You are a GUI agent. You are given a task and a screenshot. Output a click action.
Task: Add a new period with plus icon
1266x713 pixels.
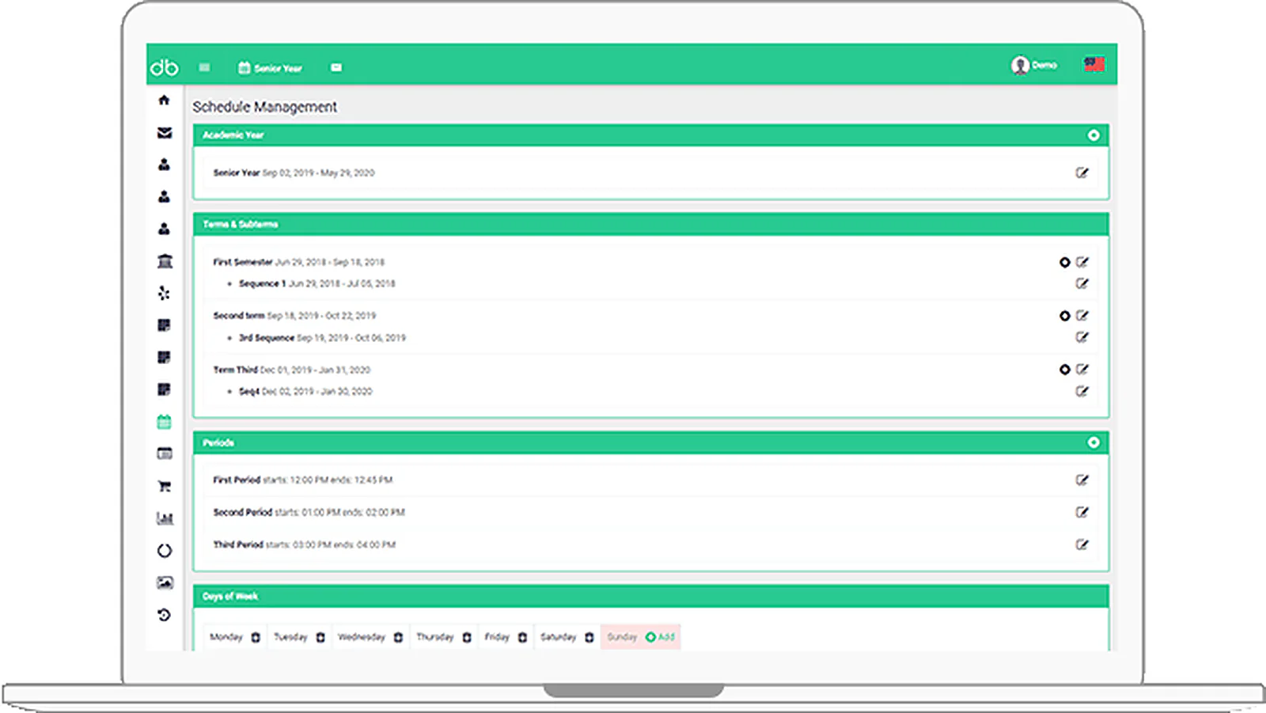coord(1094,442)
